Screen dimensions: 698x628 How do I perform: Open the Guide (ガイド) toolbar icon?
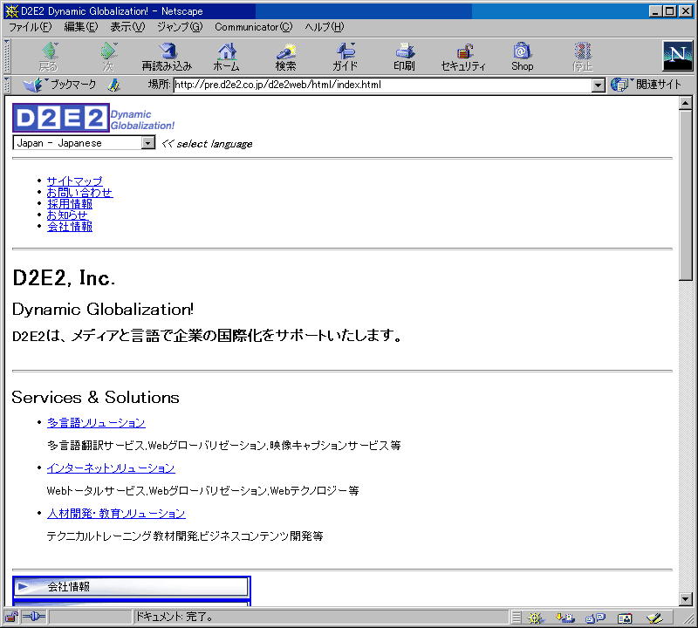click(x=345, y=56)
